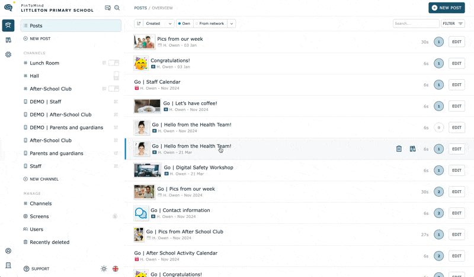Open the highlighted Go | Hello from the Health Team! title
Viewport: 474px width, 277px height.
[191, 146]
